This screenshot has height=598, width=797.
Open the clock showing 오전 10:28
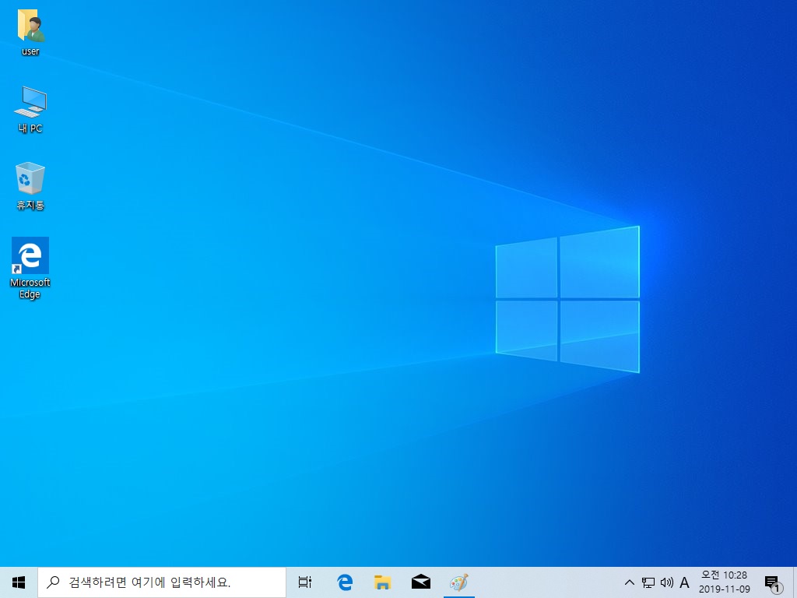click(725, 582)
